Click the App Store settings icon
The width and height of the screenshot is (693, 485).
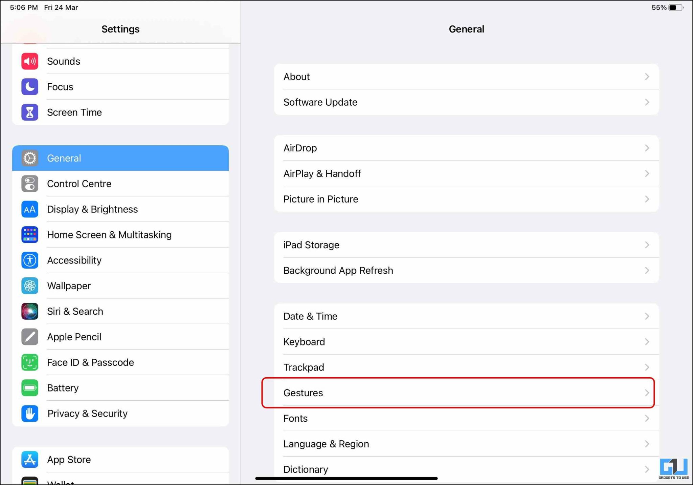click(29, 460)
